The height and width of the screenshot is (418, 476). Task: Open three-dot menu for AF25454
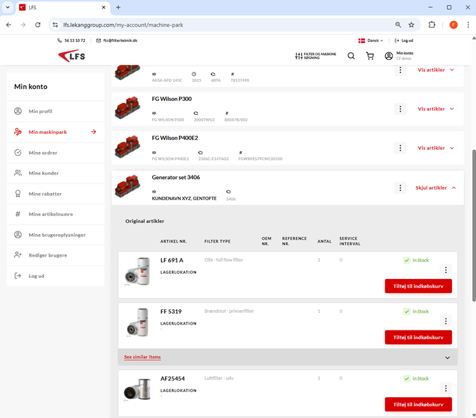point(446,388)
